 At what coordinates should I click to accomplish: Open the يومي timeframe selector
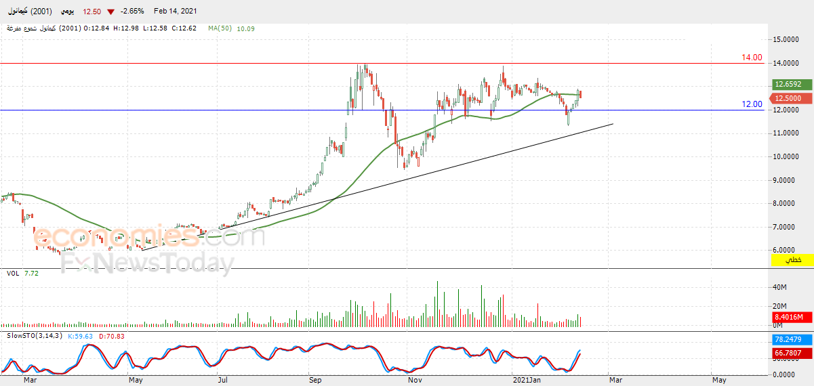[65, 12]
